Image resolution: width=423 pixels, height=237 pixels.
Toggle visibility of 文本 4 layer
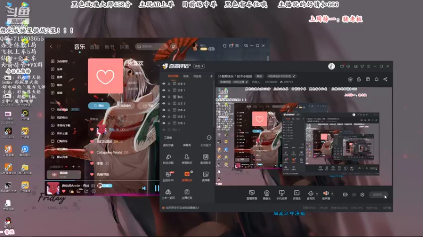[x=164, y=110]
